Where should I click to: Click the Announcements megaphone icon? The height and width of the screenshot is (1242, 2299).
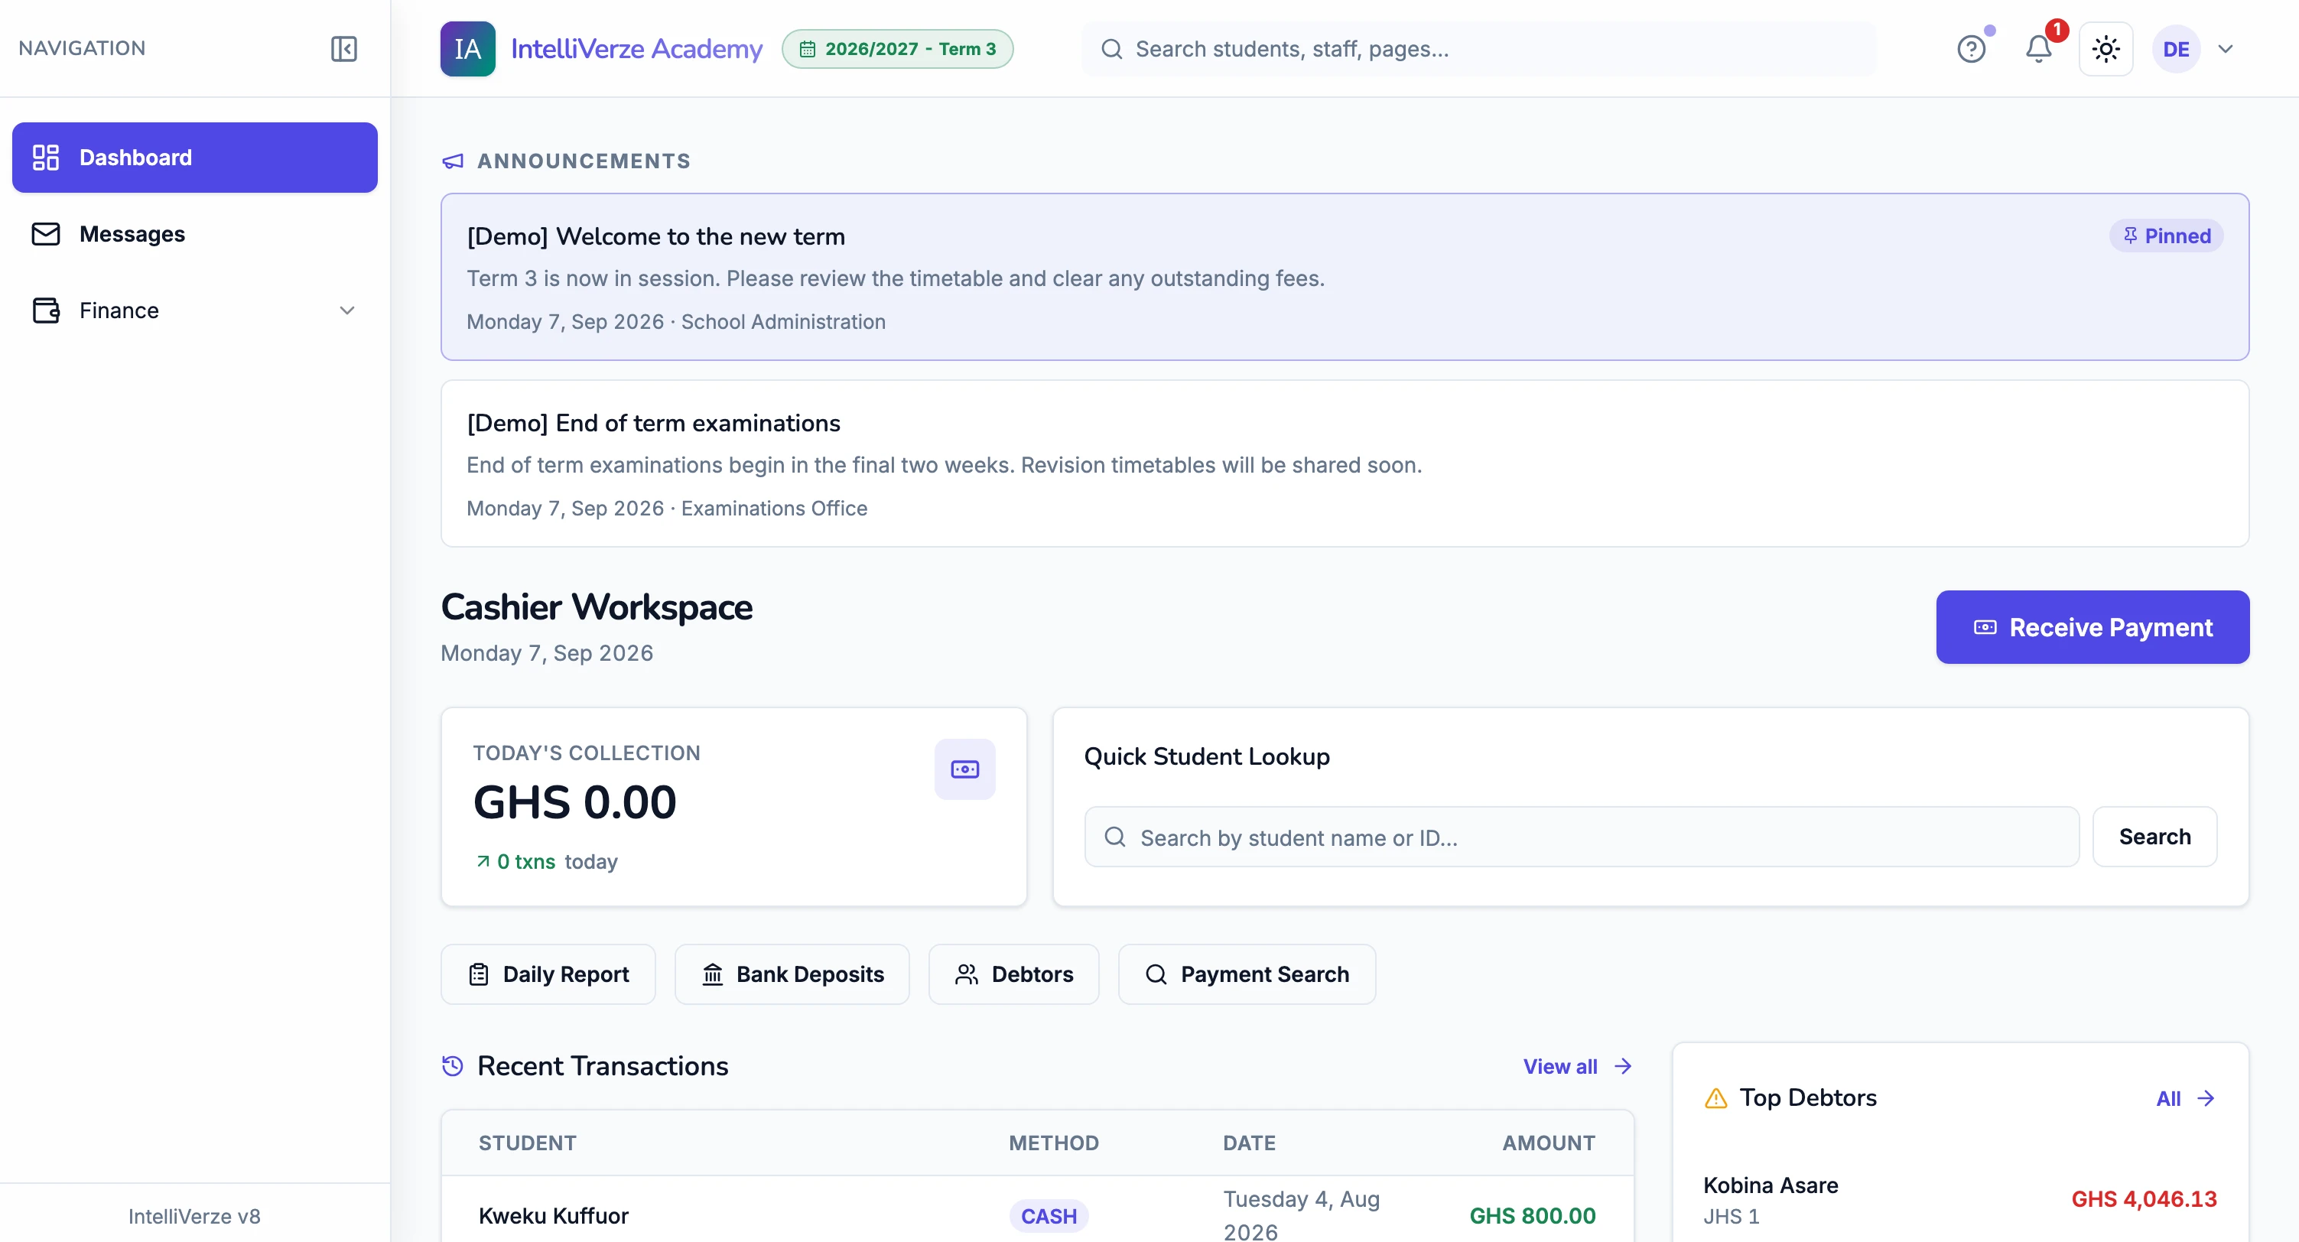(454, 161)
